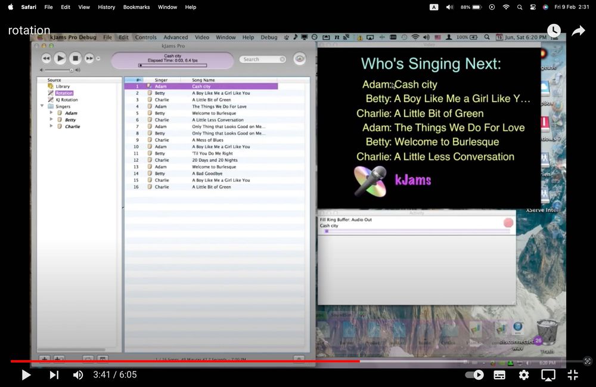This screenshot has width=596, height=387.
Task: Click the kJams song progress bar
Action: click(173, 66)
